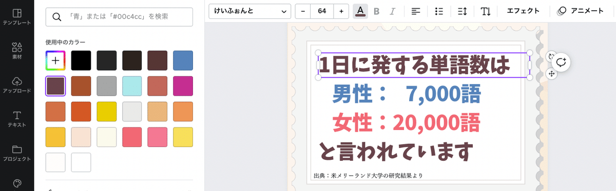The height and width of the screenshot is (191, 616).
Task: Select the heading text 1日に発する単語数は
Action: (x=415, y=65)
